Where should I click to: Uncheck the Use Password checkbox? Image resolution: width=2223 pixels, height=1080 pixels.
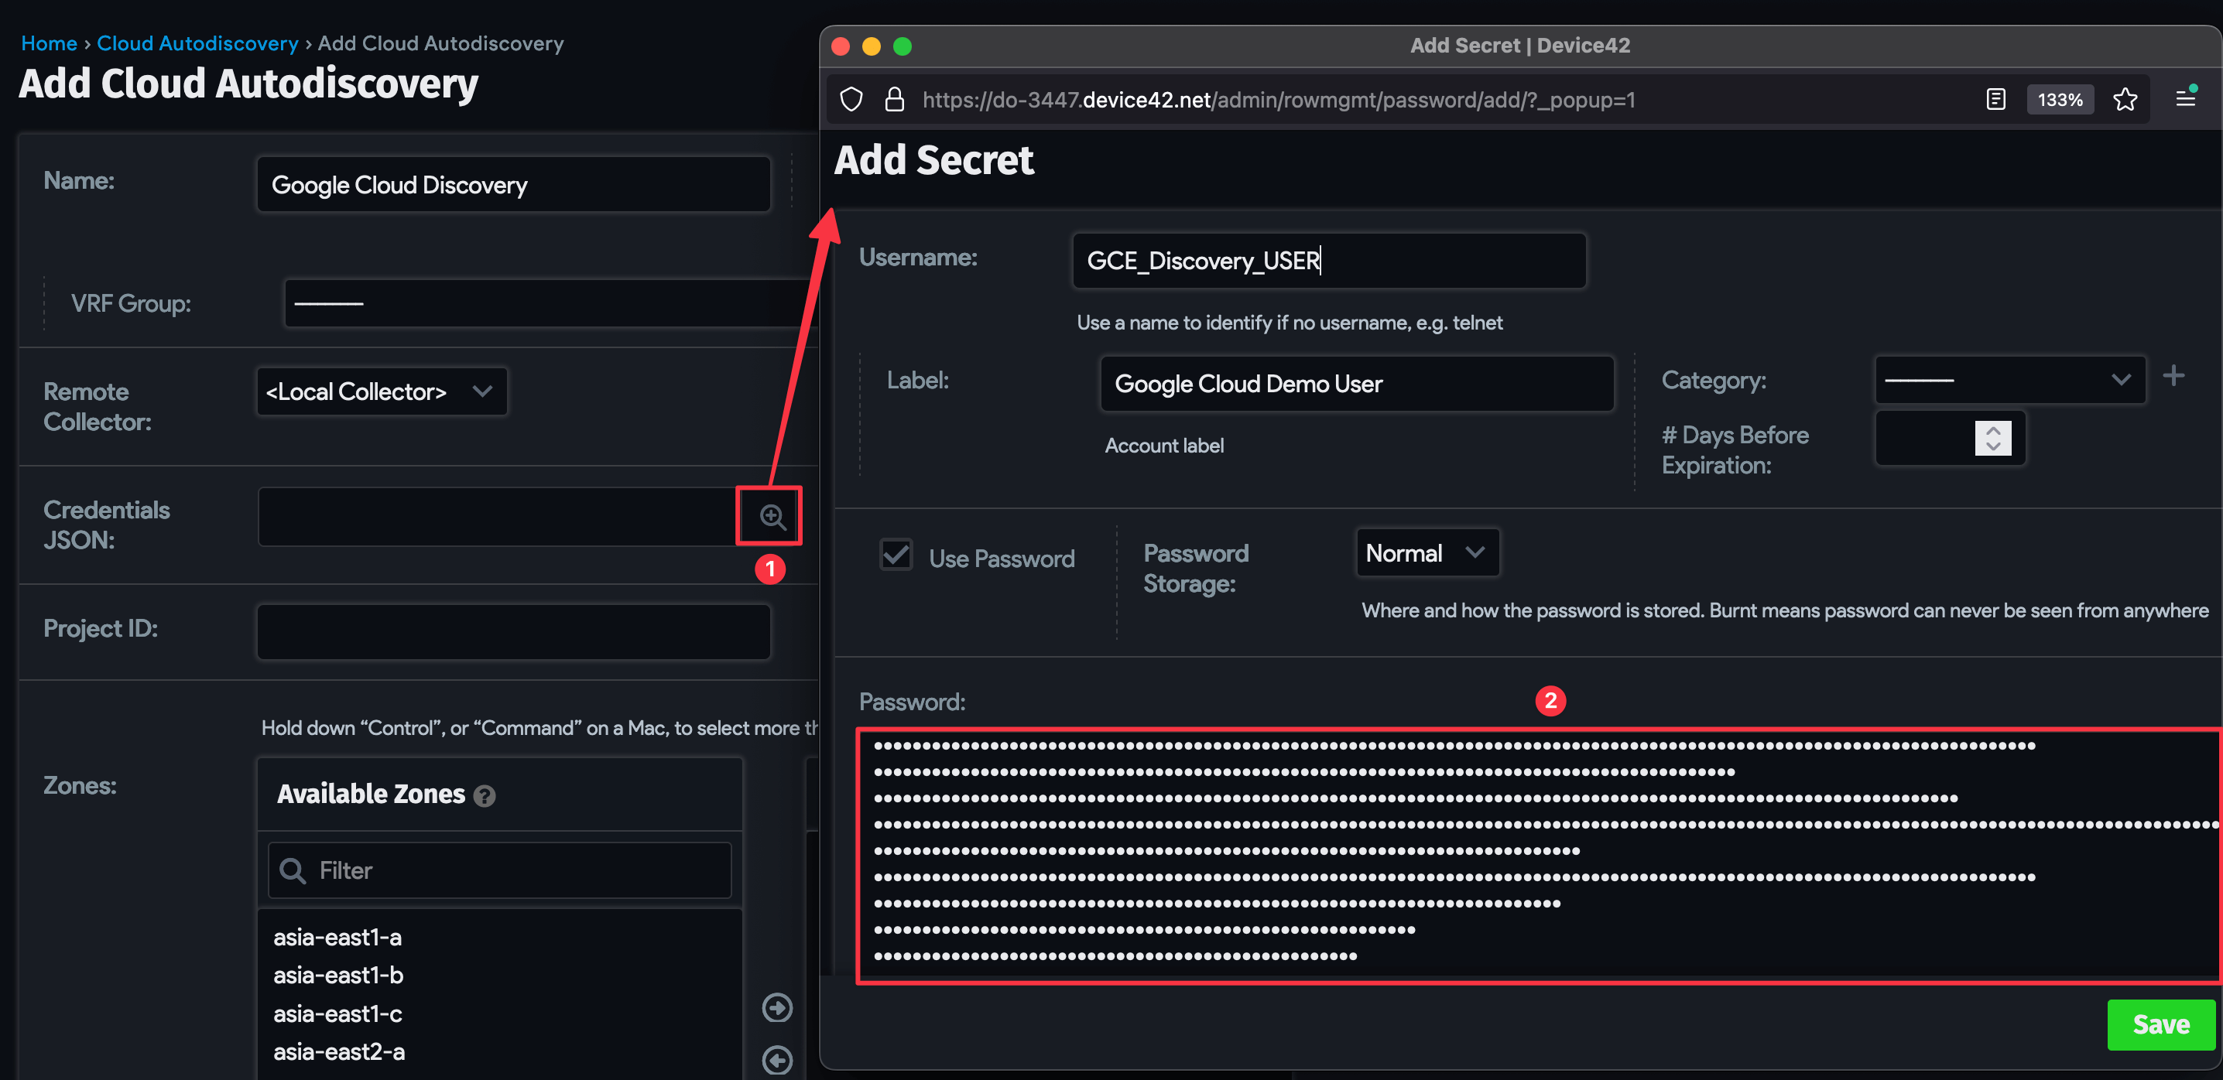coord(896,555)
